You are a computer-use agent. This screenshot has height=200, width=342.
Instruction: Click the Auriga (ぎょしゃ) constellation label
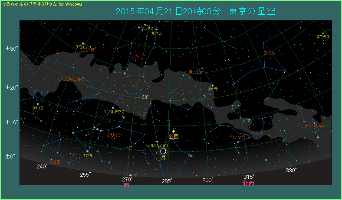(196, 72)
